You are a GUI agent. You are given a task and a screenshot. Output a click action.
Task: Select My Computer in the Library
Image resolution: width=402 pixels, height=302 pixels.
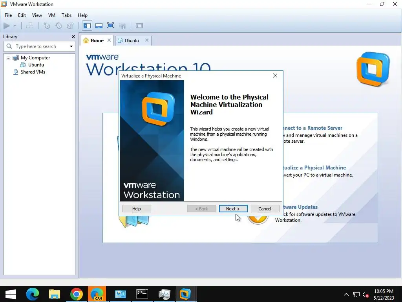pos(35,58)
